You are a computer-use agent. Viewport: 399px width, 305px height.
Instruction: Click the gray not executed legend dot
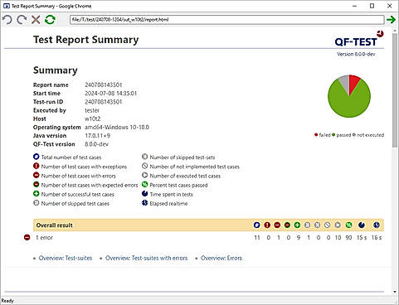pyautogui.click(x=354, y=135)
